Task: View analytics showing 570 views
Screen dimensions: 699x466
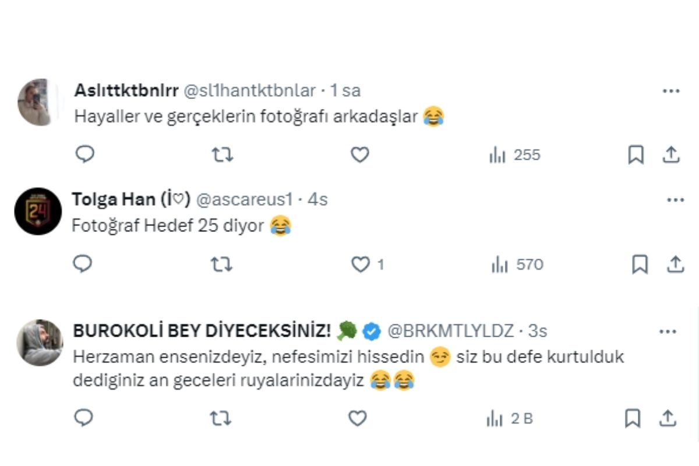Action: point(517,265)
